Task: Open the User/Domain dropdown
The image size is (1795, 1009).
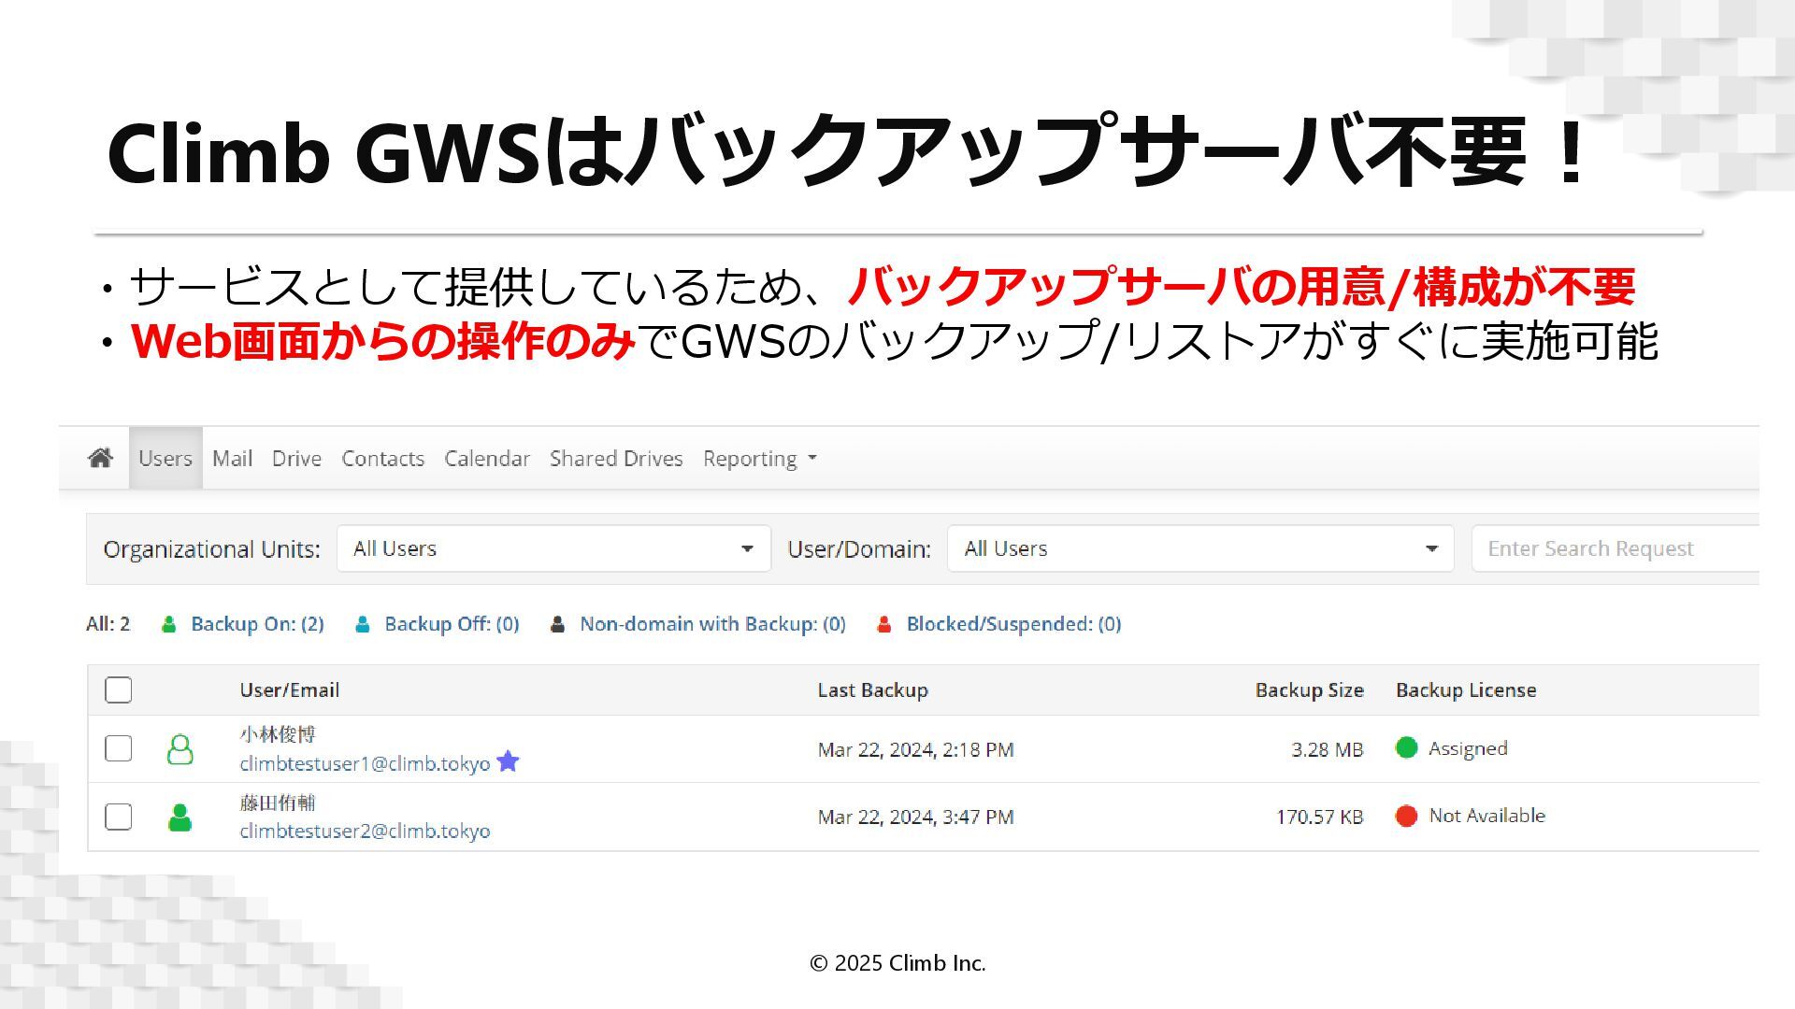Action: [1200, 548]
